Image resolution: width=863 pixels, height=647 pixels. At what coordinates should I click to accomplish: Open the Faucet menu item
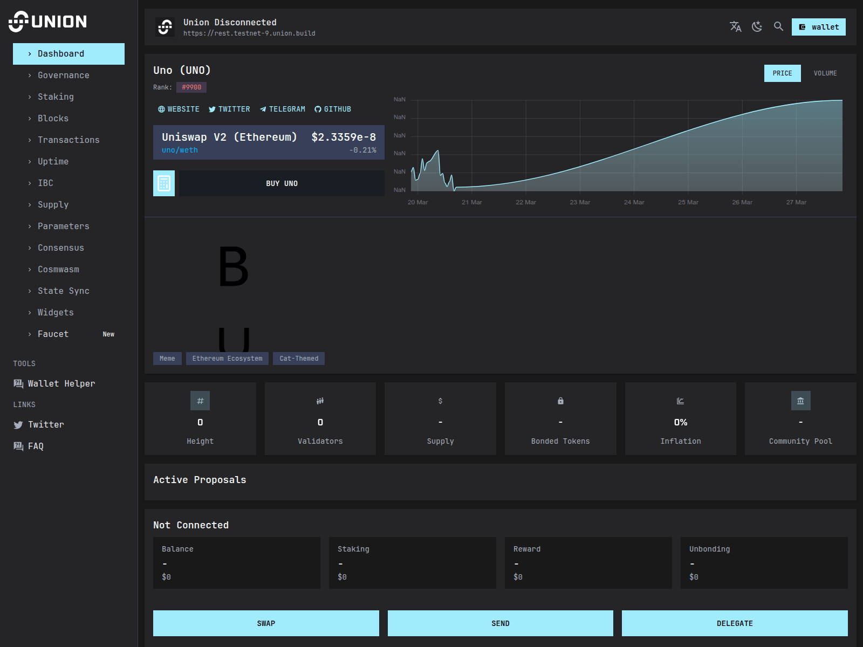click(x=53, y=334)
